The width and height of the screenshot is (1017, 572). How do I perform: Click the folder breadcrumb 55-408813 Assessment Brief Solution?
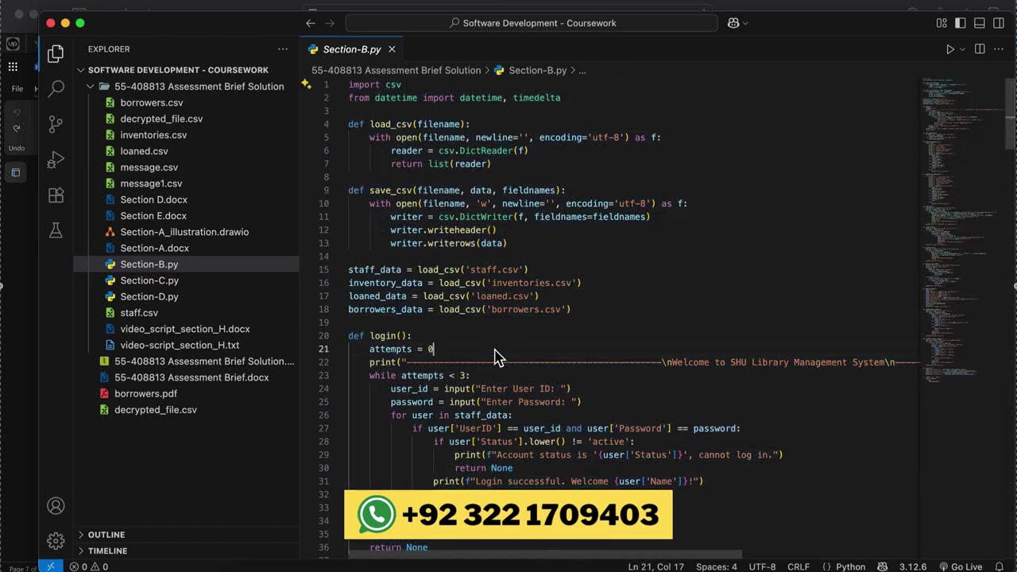tap(396, 70)
